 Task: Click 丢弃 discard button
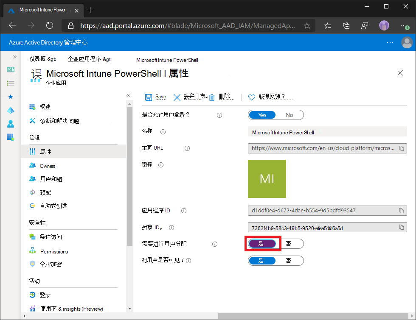point(190,97)
